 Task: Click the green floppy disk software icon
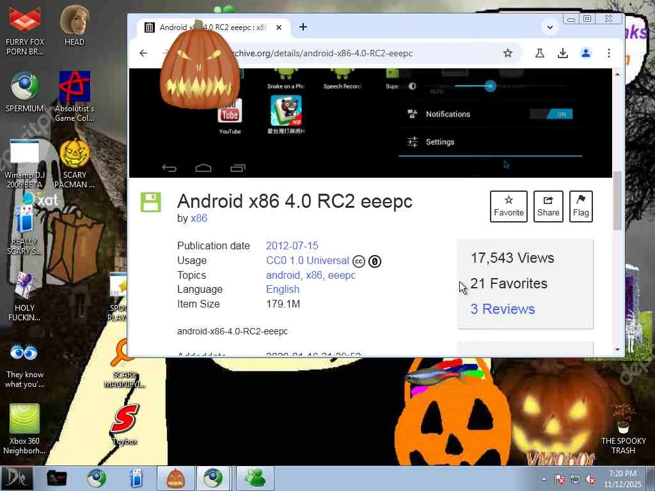(150, 203)
